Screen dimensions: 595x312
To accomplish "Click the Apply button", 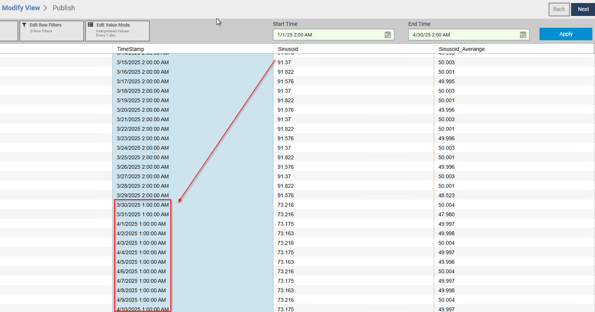I will point(565,34).
